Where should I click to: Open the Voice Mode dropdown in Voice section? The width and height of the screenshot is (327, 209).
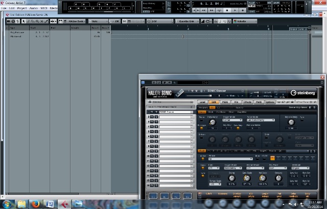261,120
